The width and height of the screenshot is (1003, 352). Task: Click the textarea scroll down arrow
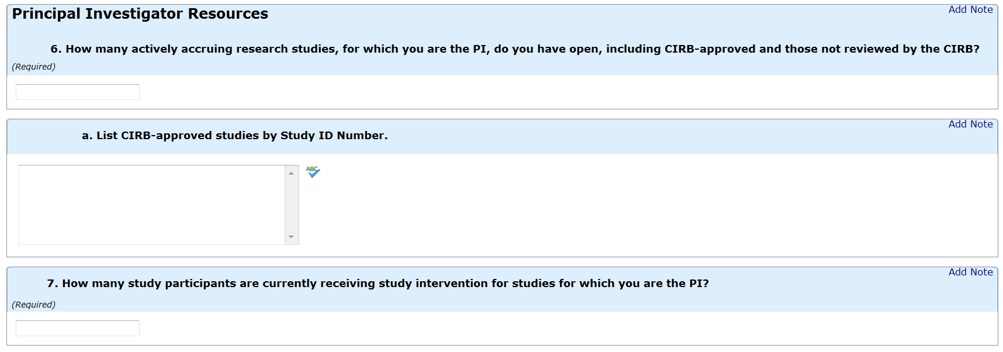click(x=291, y=237)
